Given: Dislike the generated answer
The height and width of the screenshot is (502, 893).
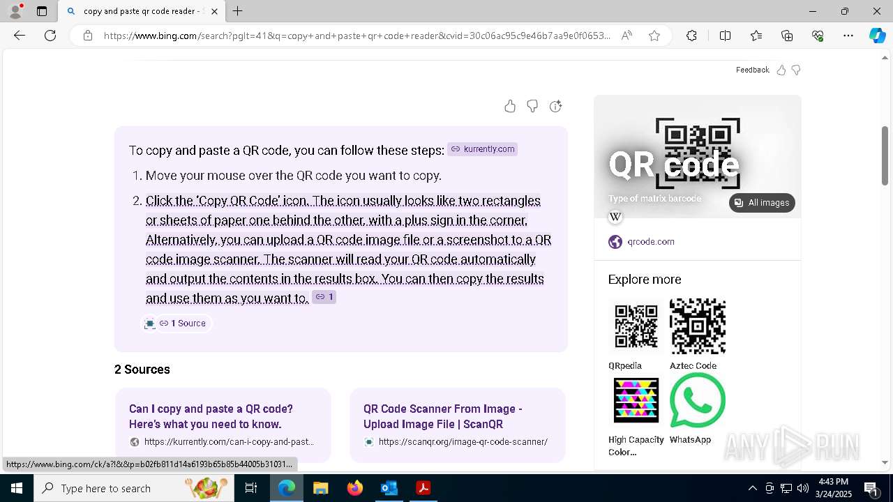Looking at the screenshot, I should point(532,106).
